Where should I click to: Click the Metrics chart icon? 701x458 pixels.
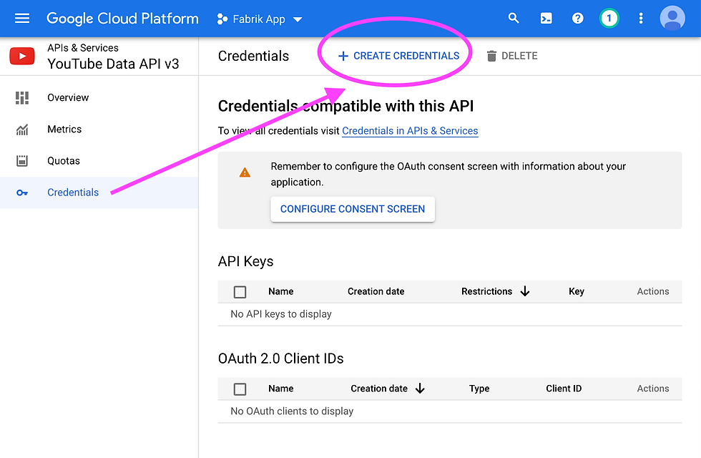click(x=22, y=130)
